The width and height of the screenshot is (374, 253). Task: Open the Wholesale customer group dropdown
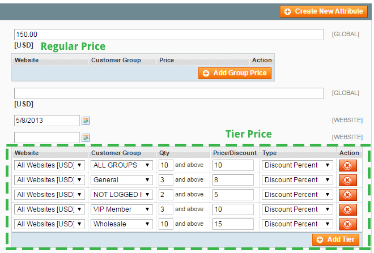[x=122, y=224]
